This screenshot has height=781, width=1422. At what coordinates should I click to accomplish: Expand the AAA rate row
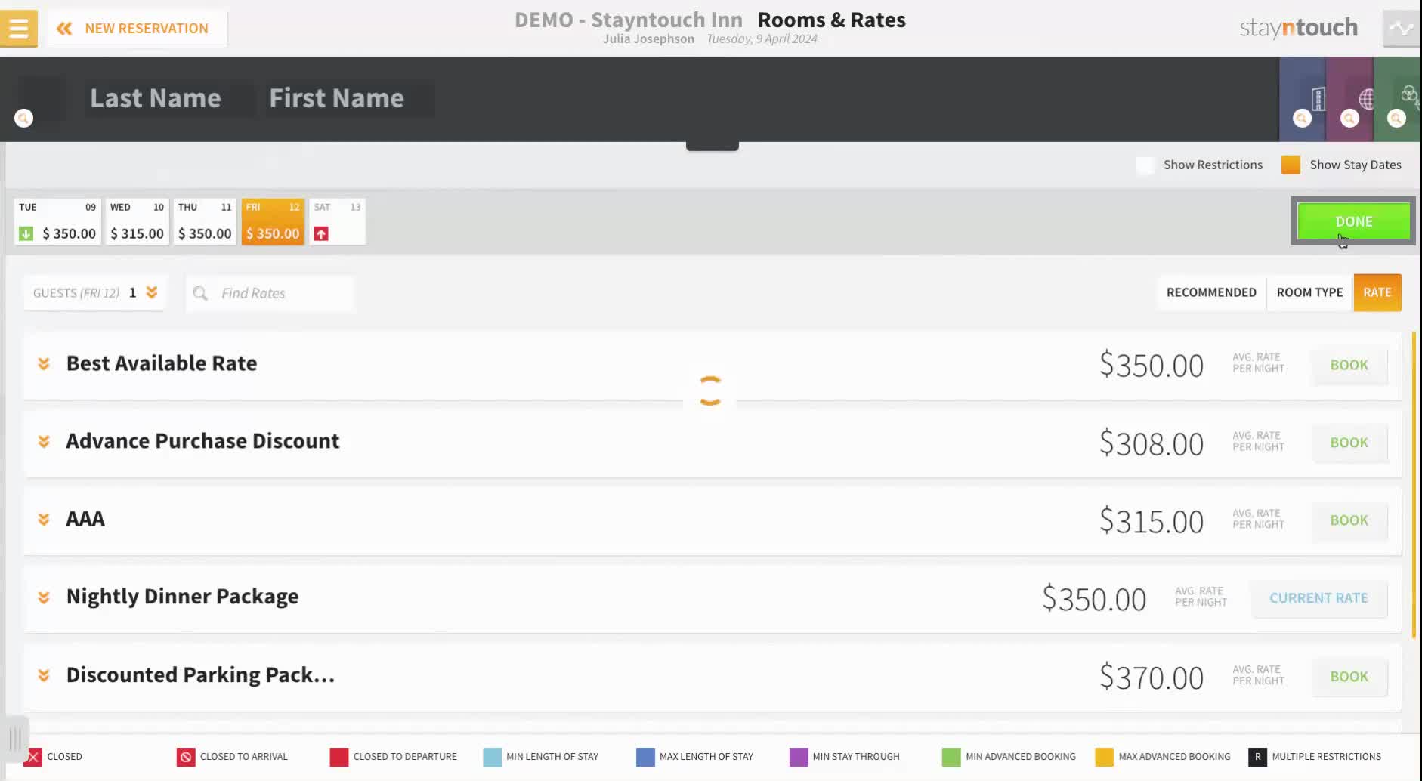click(x=44, y=520)
